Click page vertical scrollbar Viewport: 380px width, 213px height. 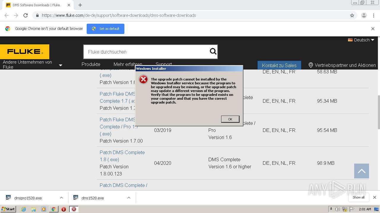pos(379,112)
